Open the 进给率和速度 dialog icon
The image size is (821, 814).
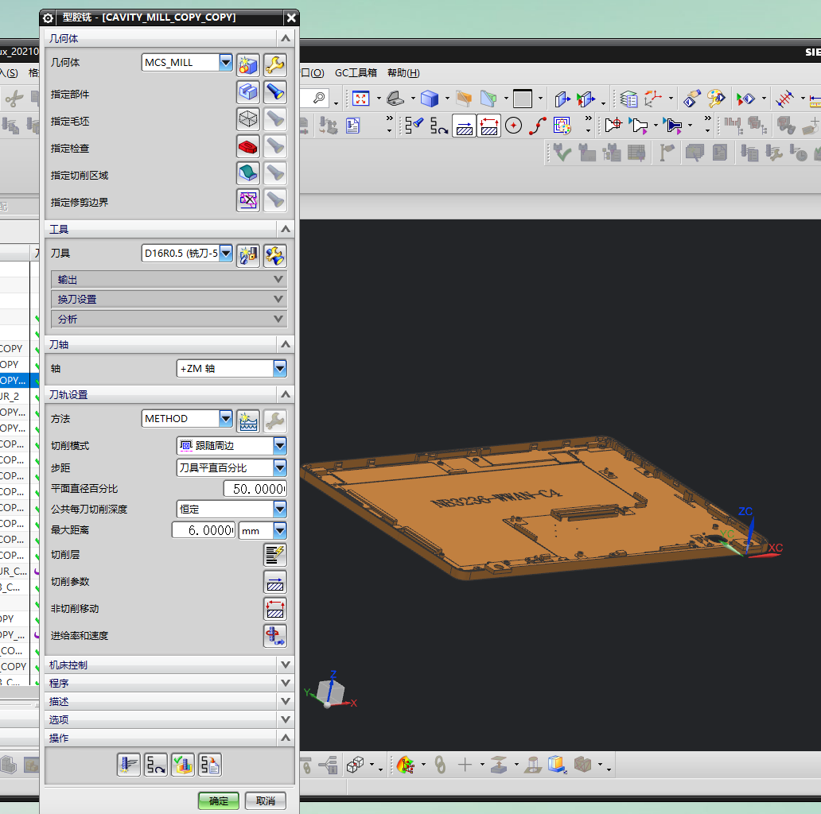(274, 636)
